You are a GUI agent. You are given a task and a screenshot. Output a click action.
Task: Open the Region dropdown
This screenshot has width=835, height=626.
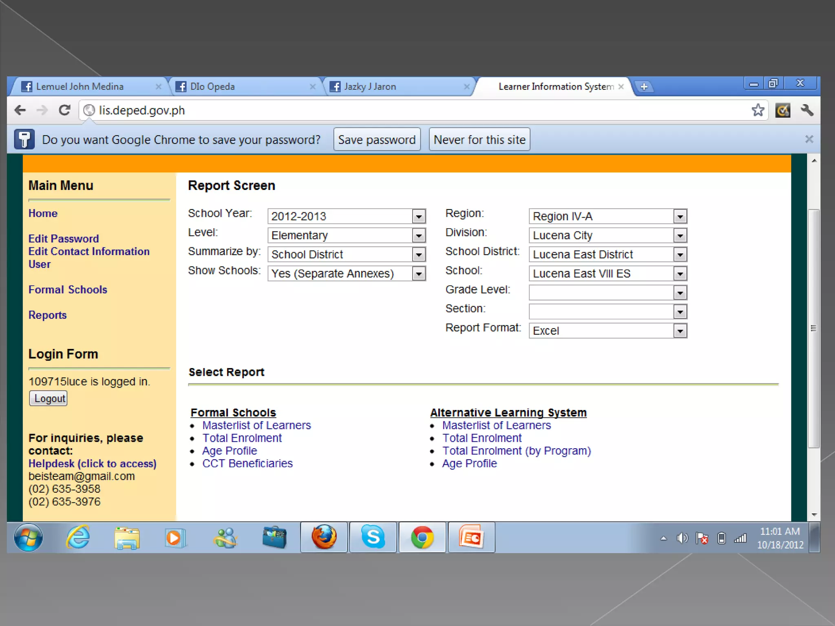click(x=608, y=216)
